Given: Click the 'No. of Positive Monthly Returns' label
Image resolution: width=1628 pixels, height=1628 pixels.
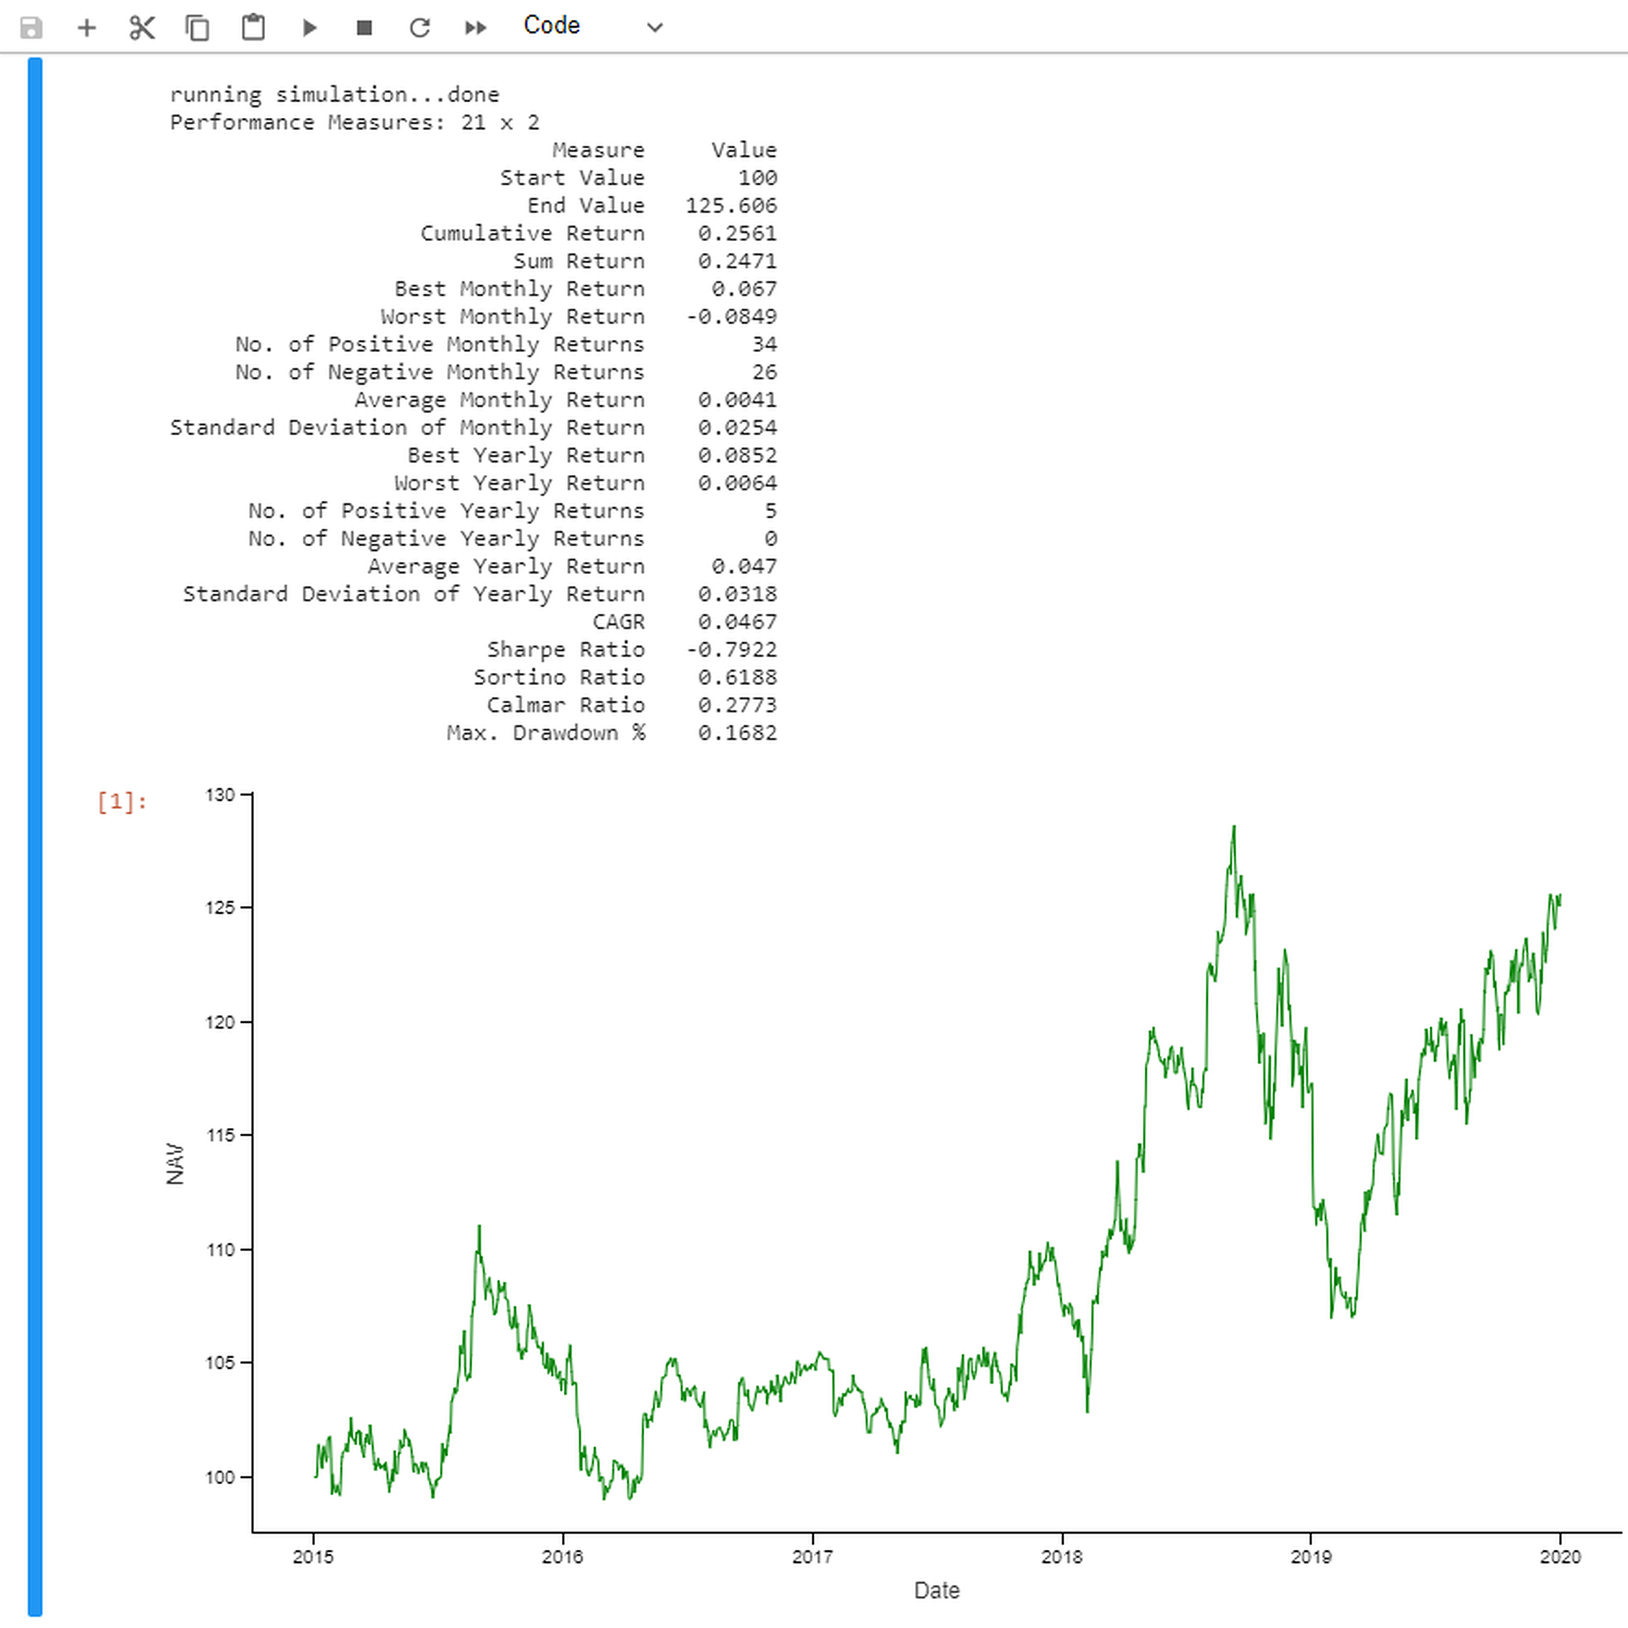Looking at the screenshot, I should (439, 345).
